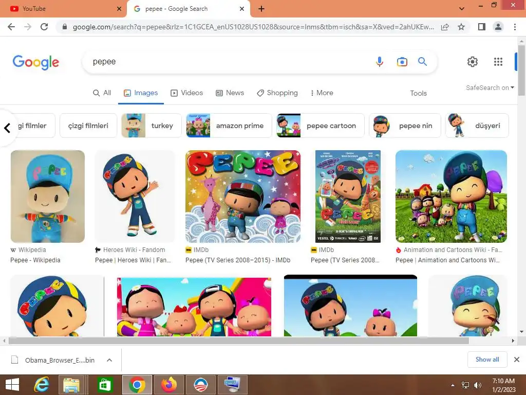Close the YouTube tab
The width and height of the screenshot is (526, 395).
coord(119,9)
